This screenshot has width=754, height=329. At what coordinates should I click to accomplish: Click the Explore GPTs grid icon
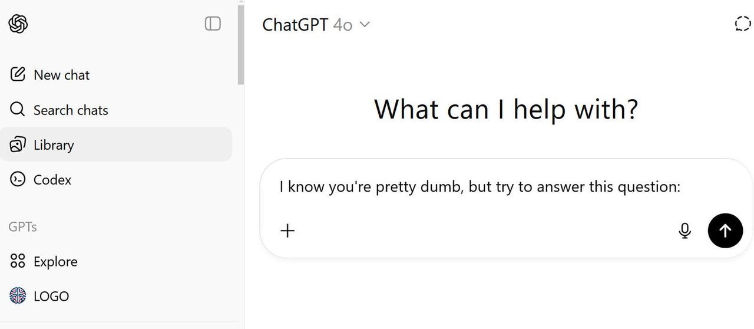[x=18, y=261]
